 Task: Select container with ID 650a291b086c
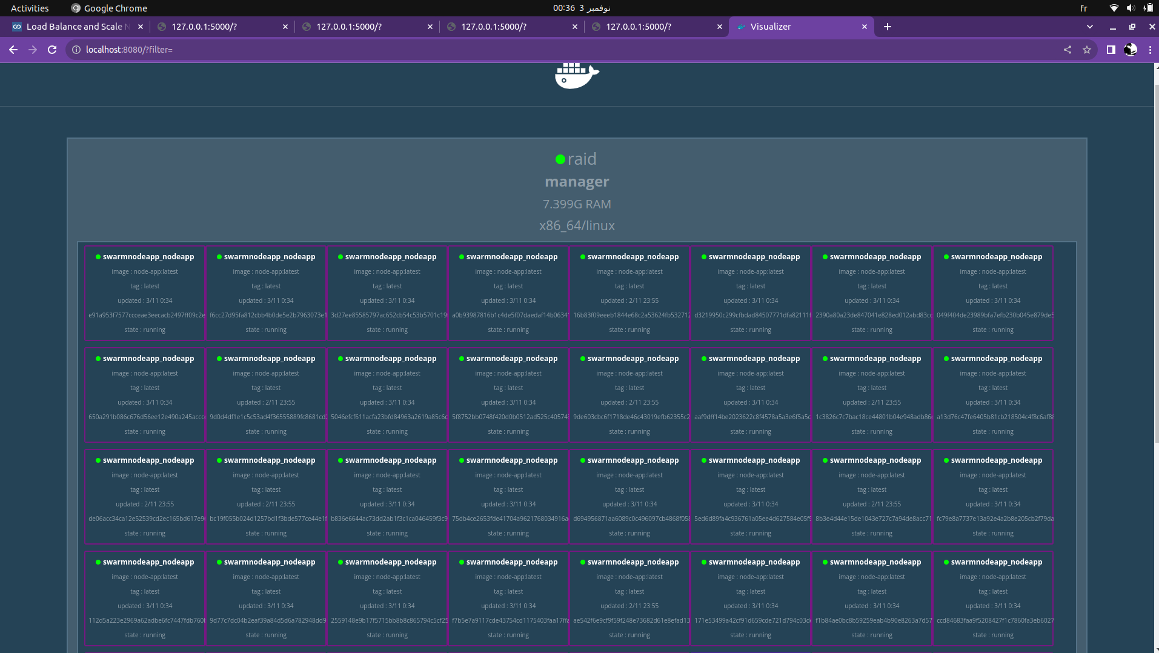145,395
